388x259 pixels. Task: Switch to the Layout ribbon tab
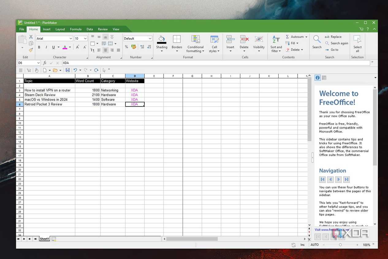[x=60, y=29]
